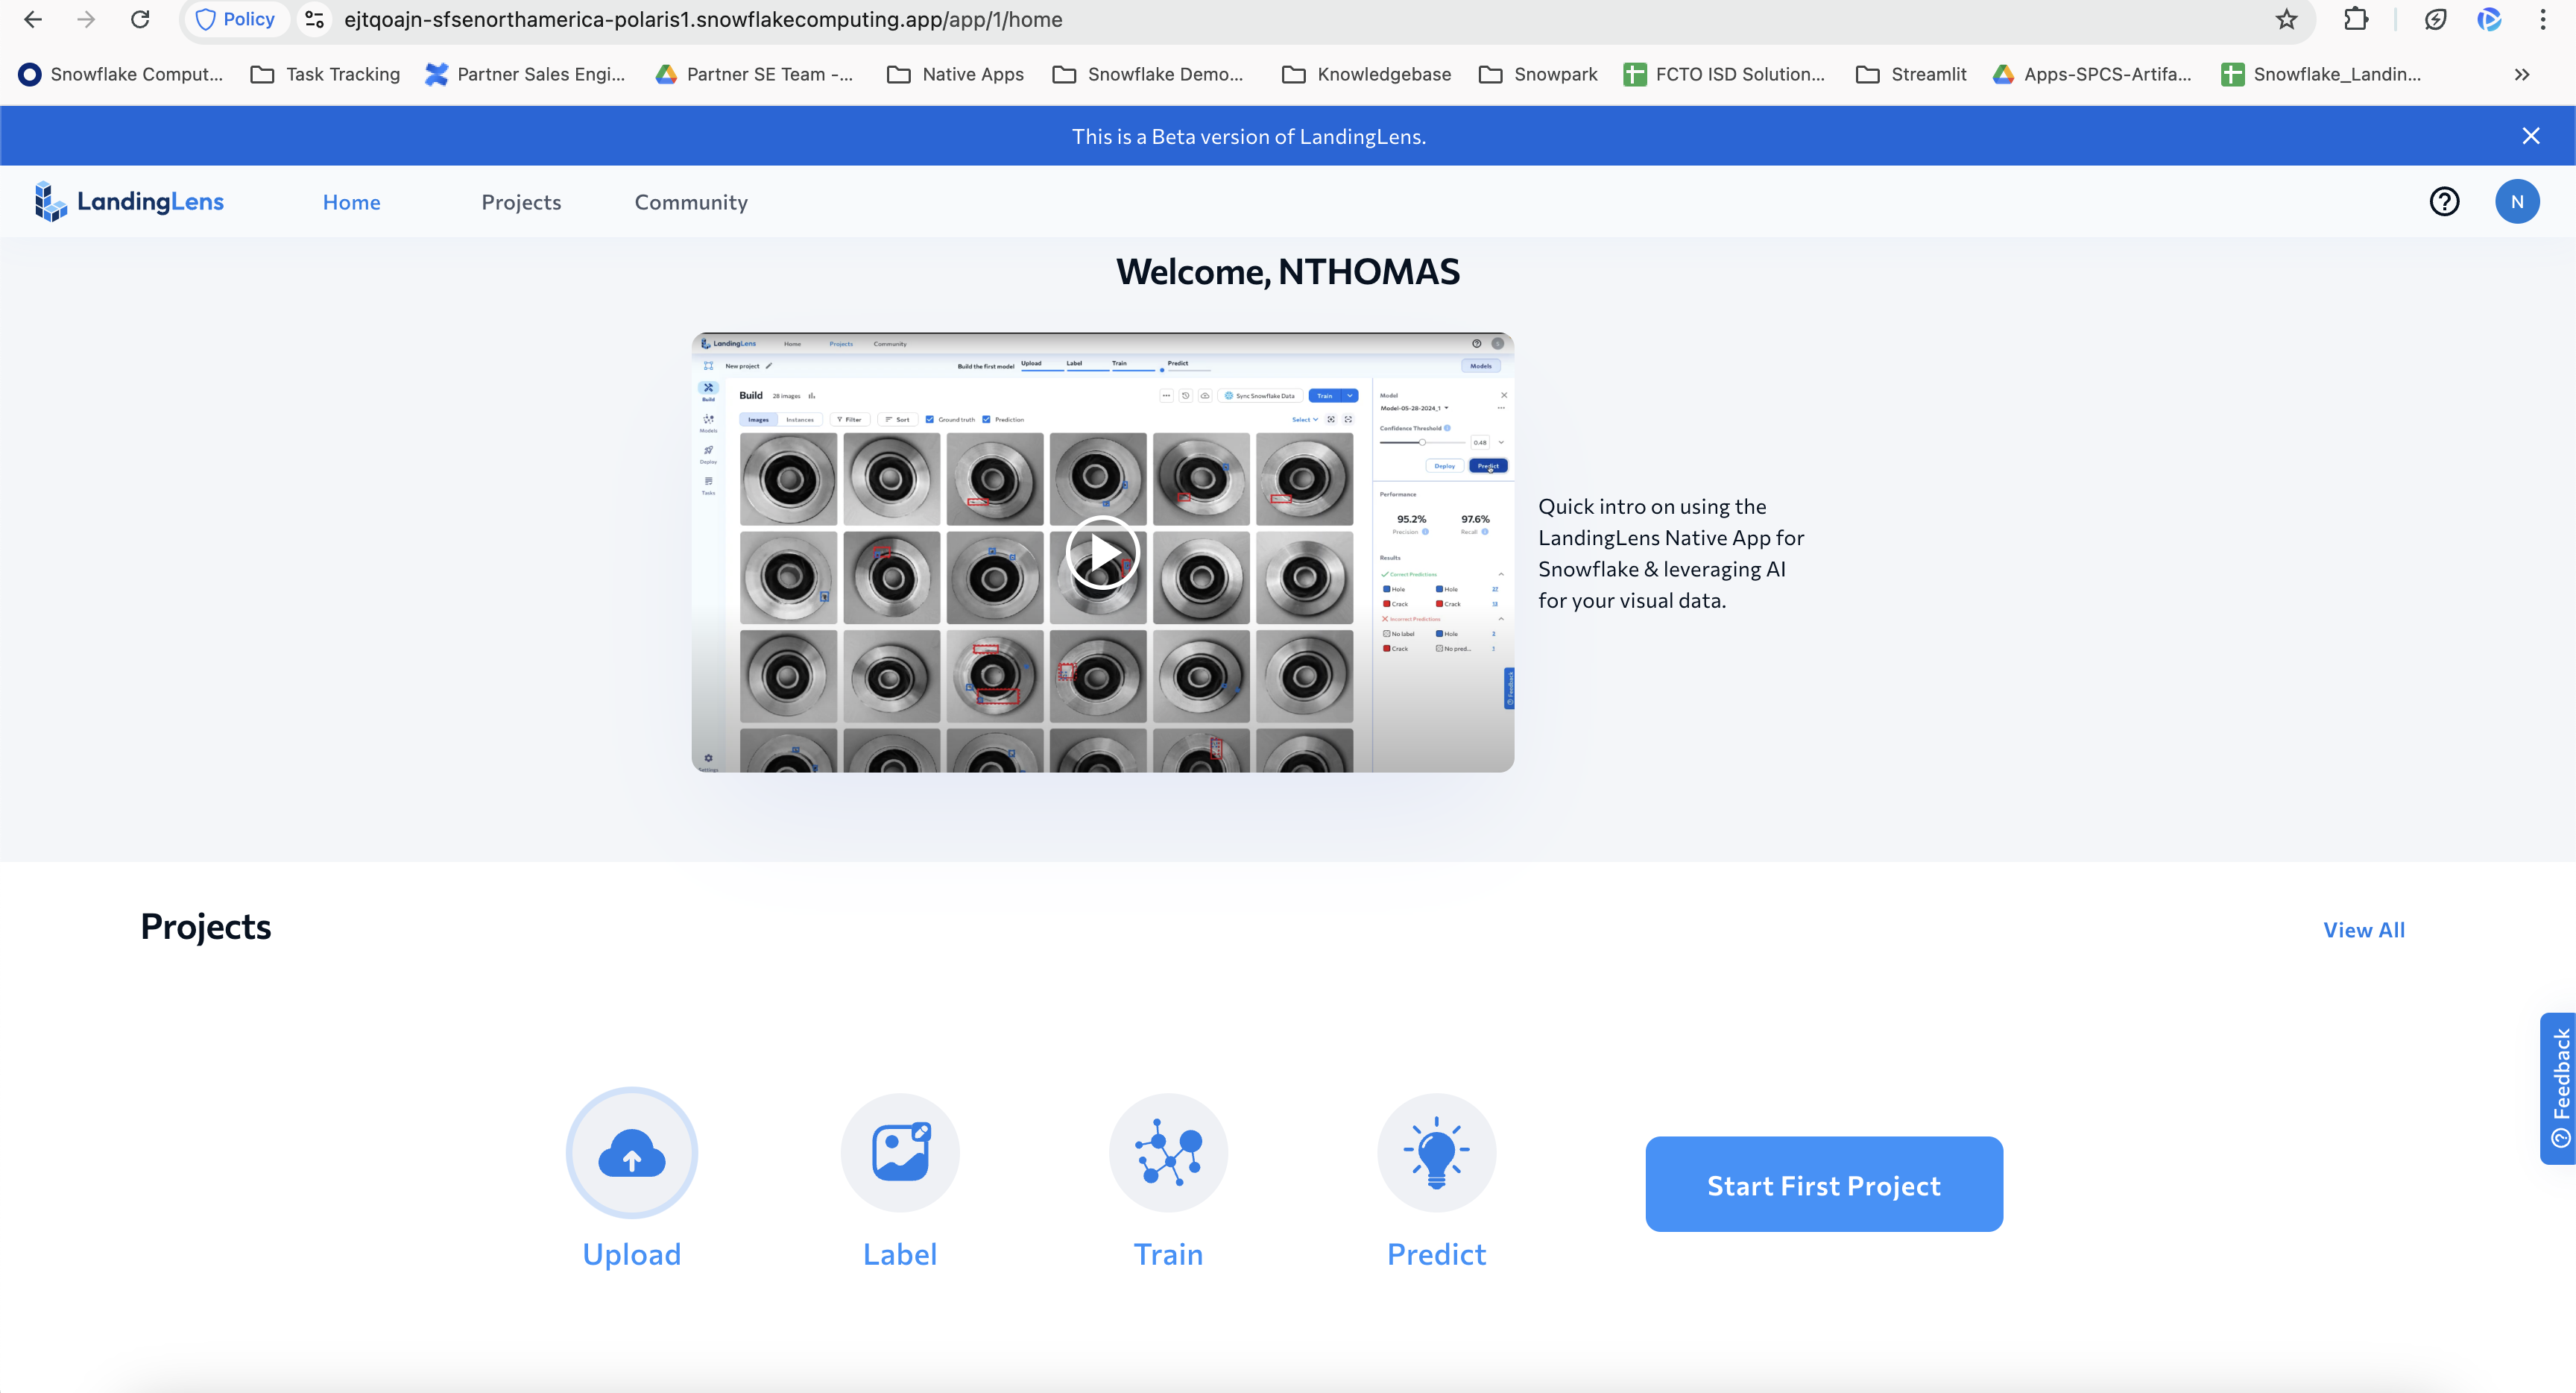Open the View All projects link

2363,930
